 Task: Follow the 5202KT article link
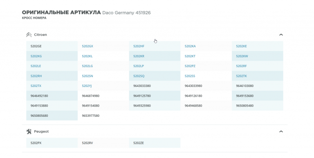click(x=190, y=56)
